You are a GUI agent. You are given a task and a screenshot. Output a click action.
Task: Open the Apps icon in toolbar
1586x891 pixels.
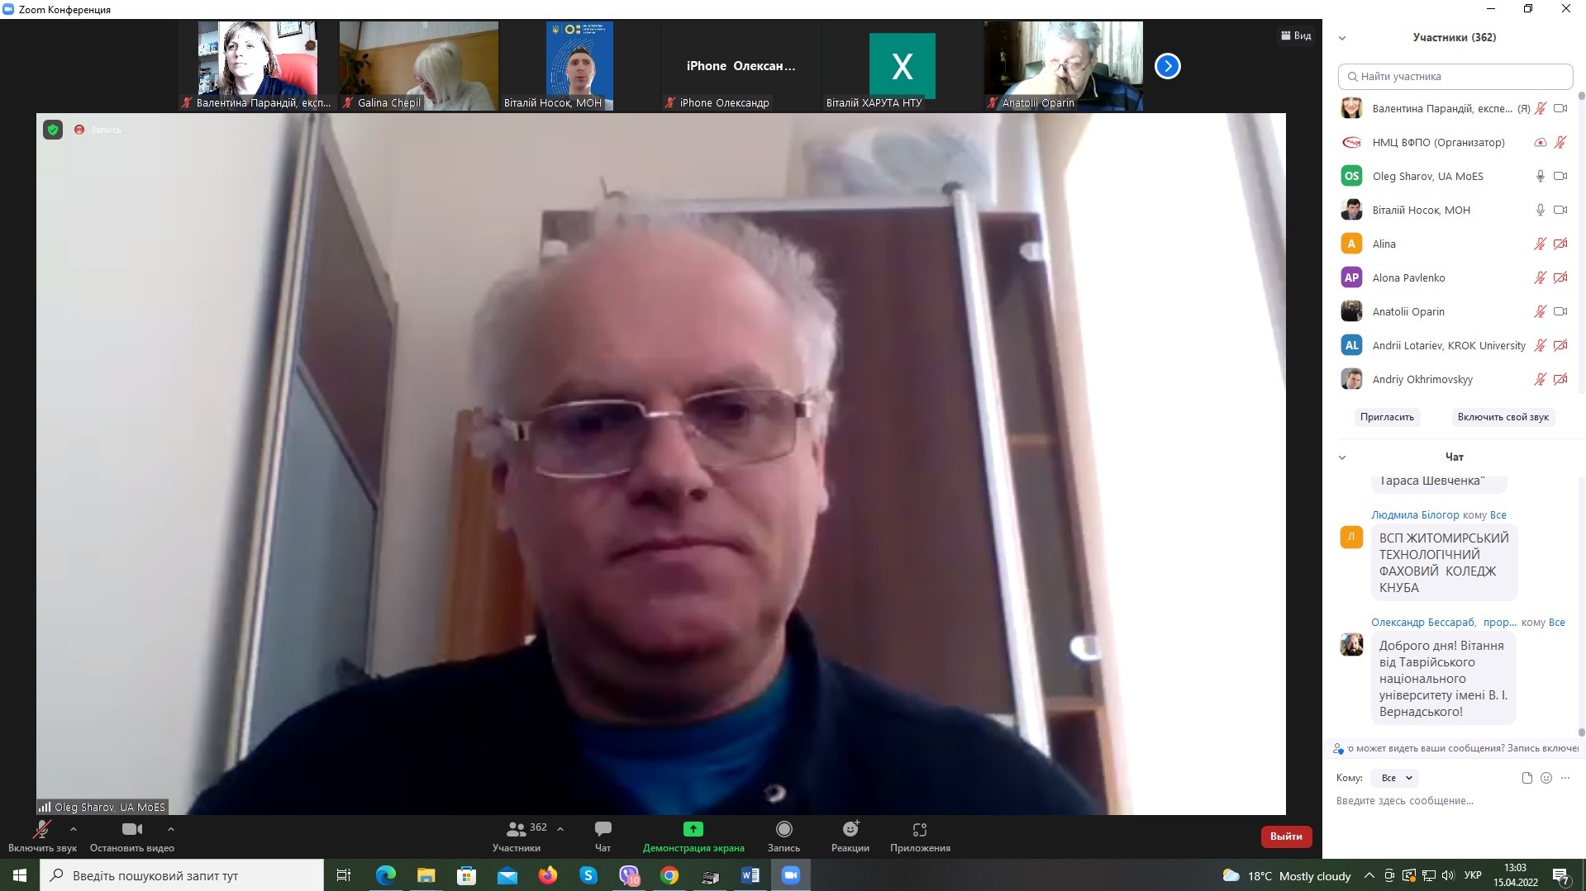pos(919,829)
